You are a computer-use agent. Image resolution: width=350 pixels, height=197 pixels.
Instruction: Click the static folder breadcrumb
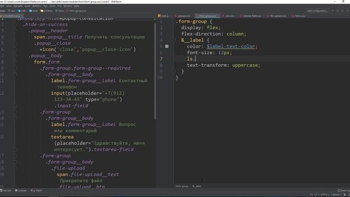point(22,11)
